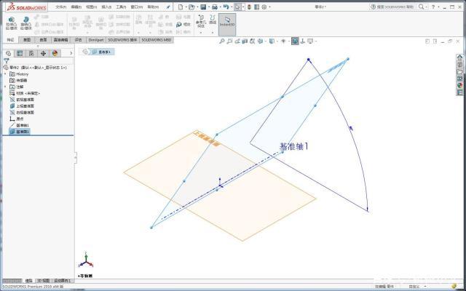Click the Zoom to Fit magnifier icon
The image size is (466, 291).
click(221, 41)
